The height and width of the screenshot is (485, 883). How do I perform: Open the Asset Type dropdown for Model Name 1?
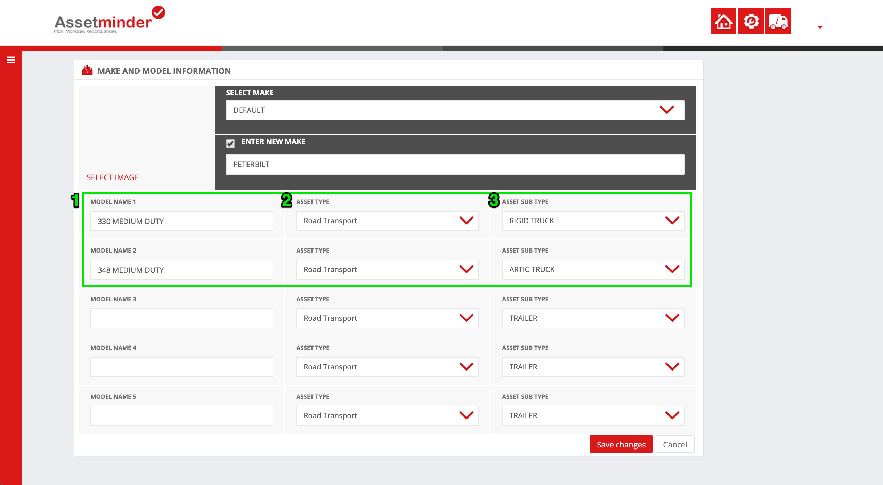[x=387, y=221]
